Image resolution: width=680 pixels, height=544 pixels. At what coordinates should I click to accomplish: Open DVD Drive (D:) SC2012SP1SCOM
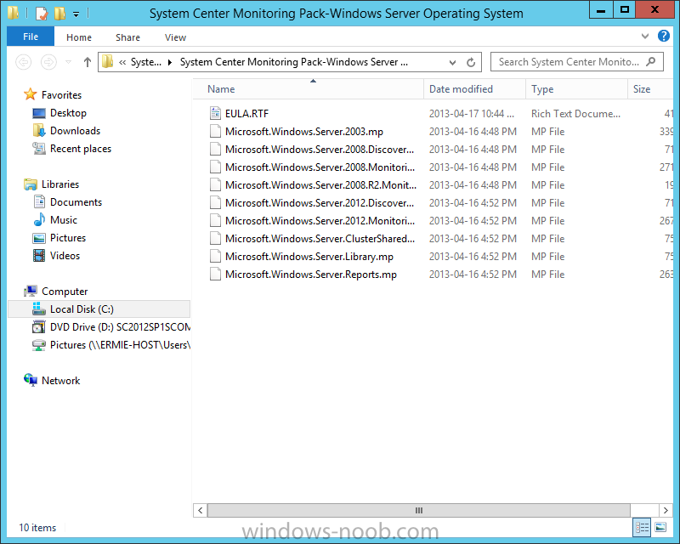111,326
